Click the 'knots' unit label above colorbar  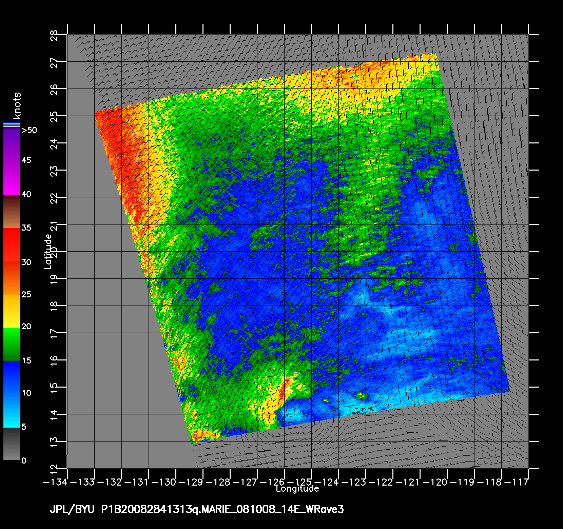click(17, 105)
